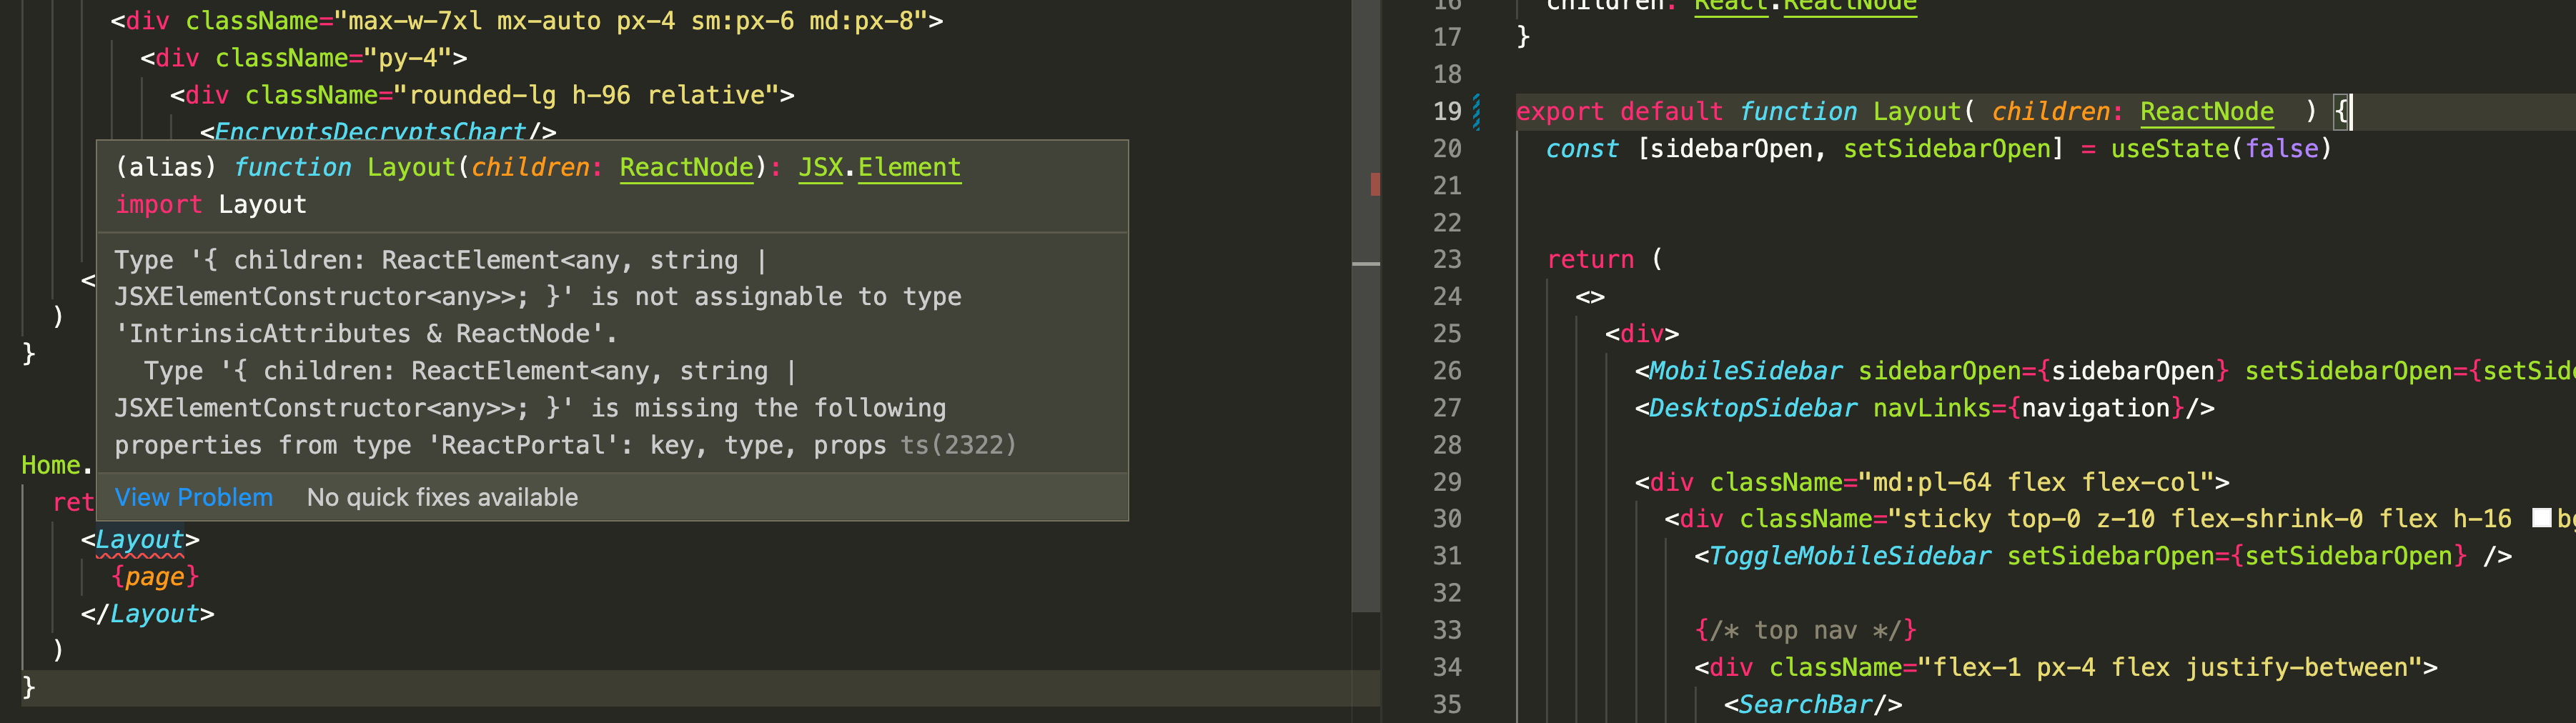
Task: Click useState call on line 20
Action: (2169, 148)
